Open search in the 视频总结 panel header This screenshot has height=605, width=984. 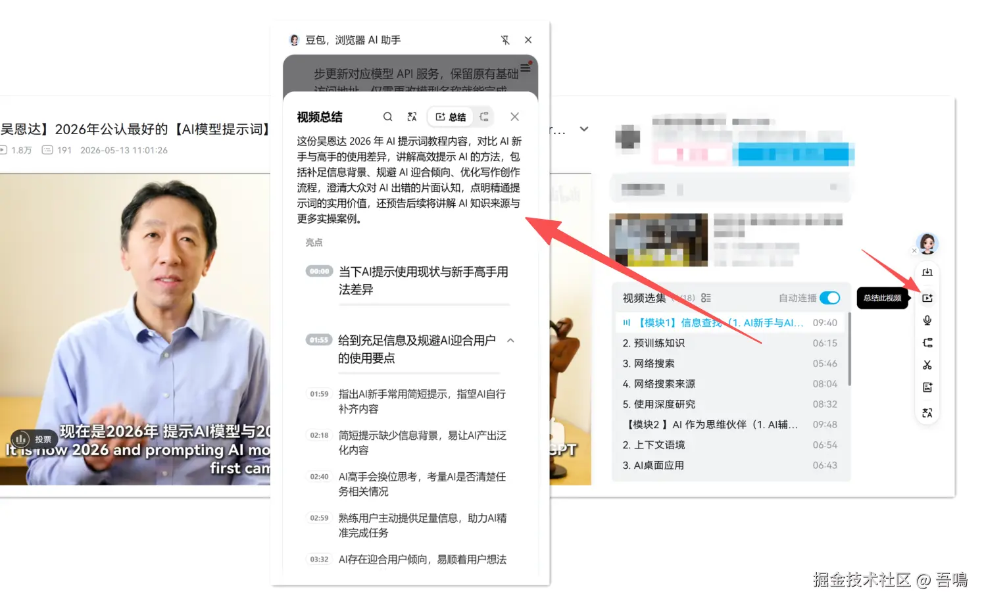coord(388,116)
